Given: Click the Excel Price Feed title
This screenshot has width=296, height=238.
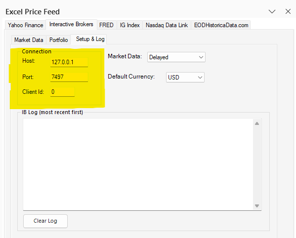Looking at the screenshot, I should coord(33,12).
